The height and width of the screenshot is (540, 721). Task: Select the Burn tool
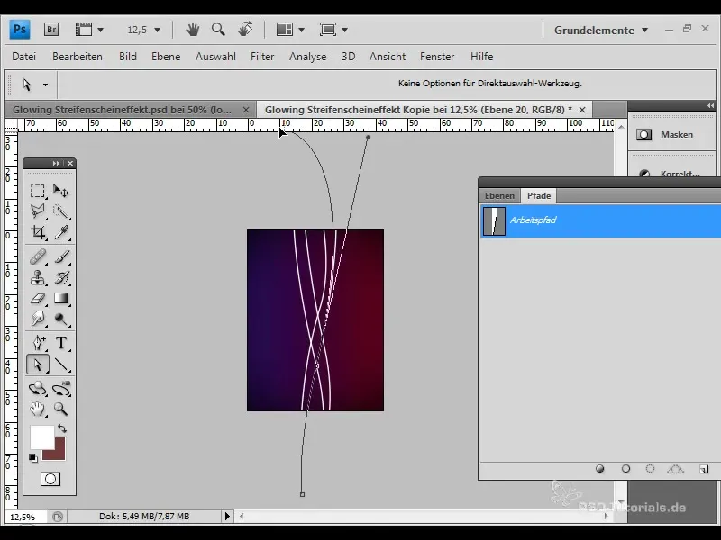point(60,319)
